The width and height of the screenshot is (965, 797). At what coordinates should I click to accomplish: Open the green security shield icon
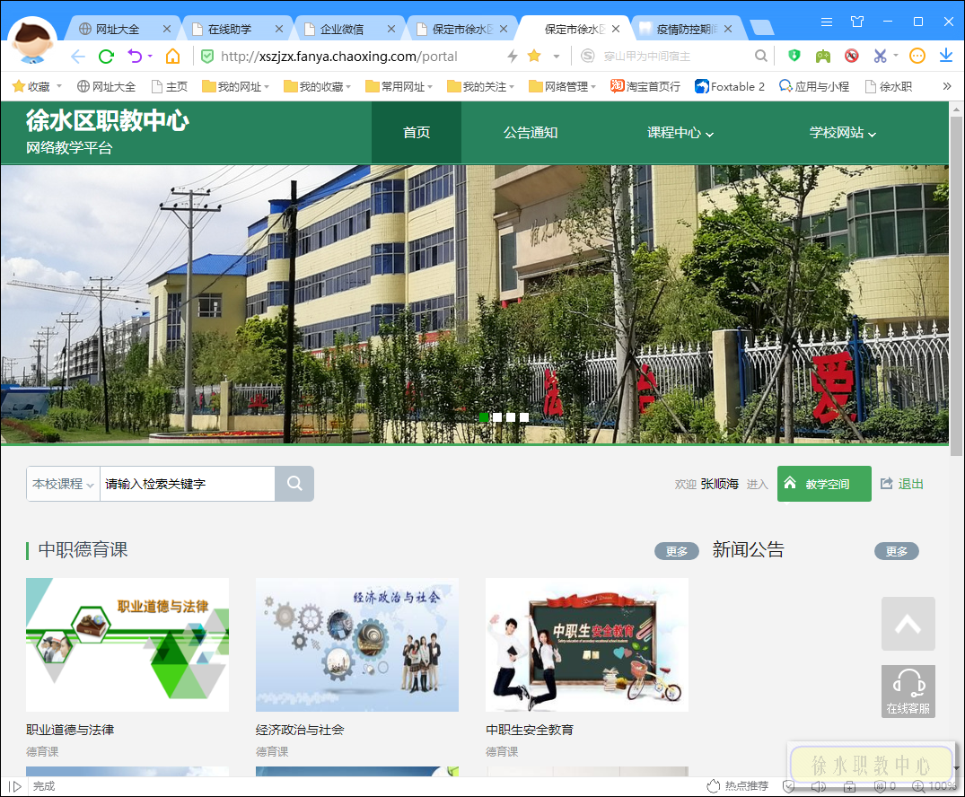coord(793,55)
